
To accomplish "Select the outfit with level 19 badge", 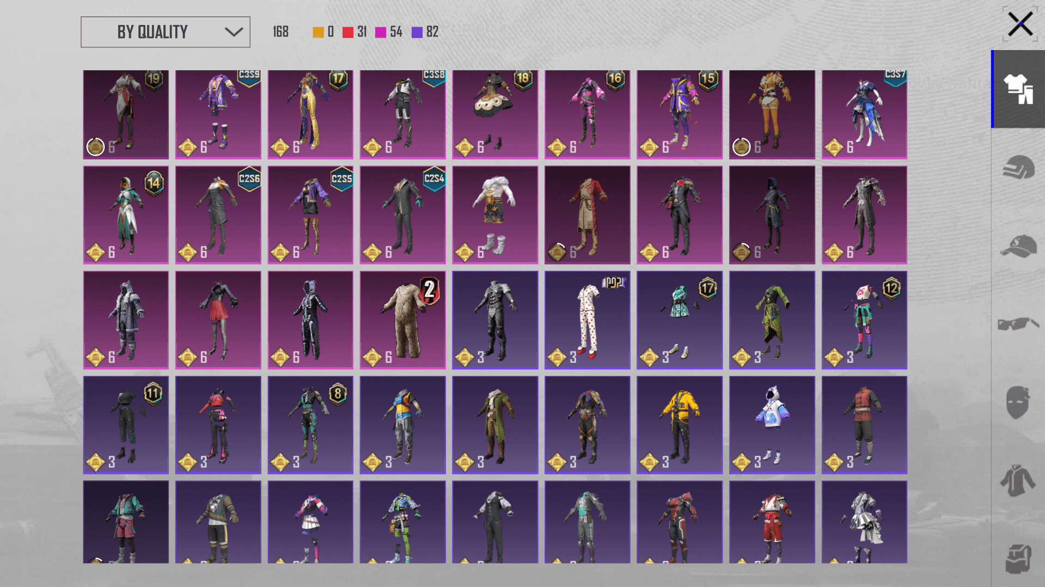I will [x=126, y=114].
